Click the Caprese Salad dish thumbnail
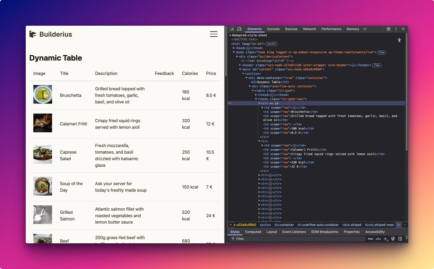 click(x=43, y=154)
